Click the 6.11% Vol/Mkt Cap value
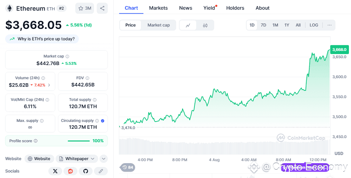The height and width of the screenshot is (178, 351). click(30, 107)
